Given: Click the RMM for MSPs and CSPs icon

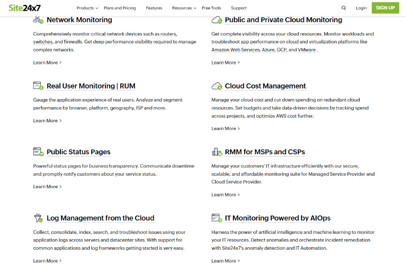Looking at the screenshot, I should 217,152.
